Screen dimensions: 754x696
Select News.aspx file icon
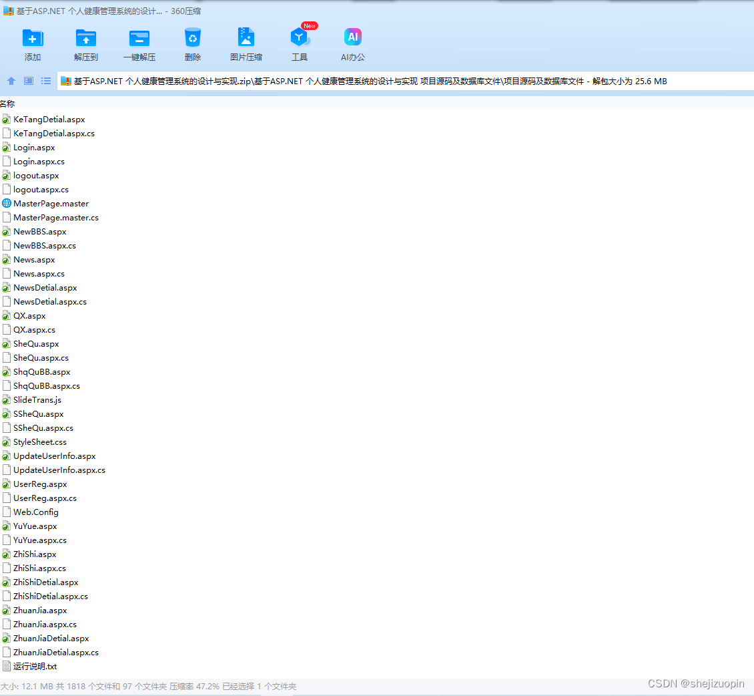(x=6, y=259)
